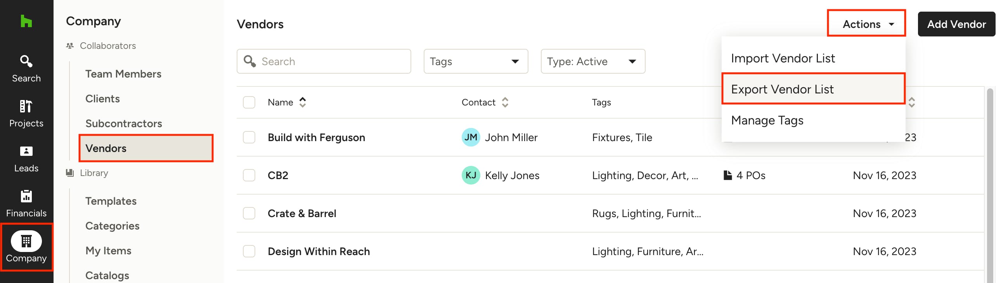Go to My Items in Library
This screenshot has height=283, width=1008.
(108, 250)
